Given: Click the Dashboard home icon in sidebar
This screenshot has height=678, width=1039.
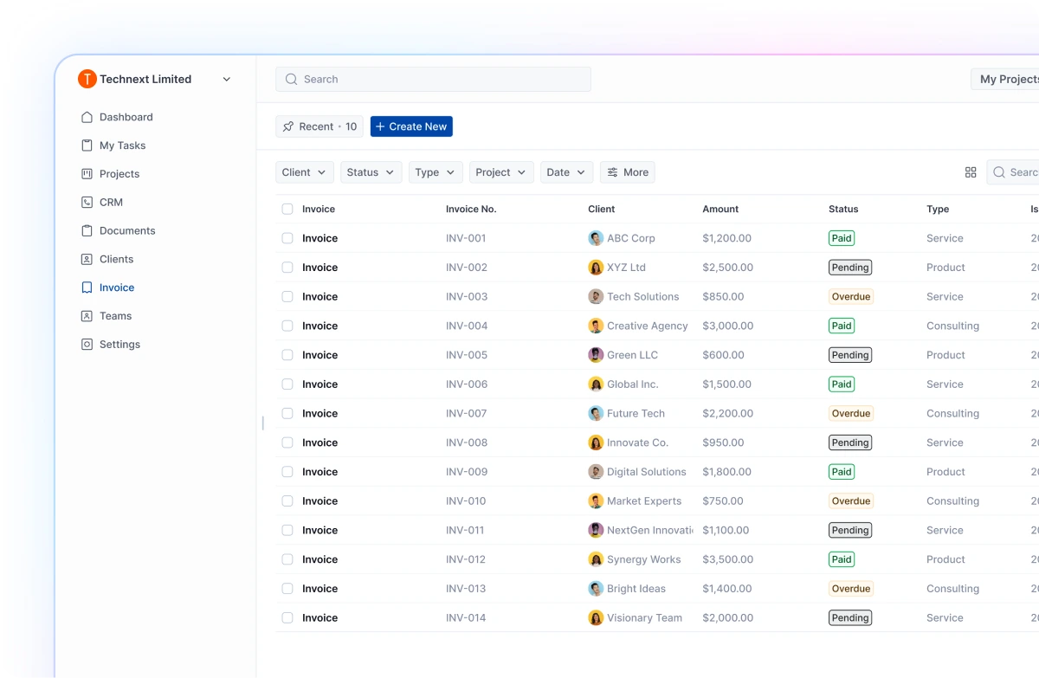Looking at the screenshot, I should [87, 117].
